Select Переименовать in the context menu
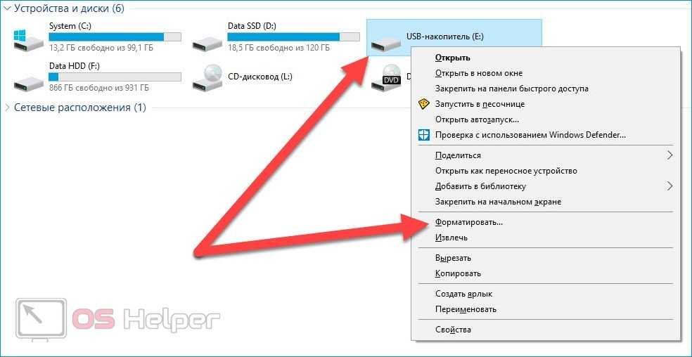Screen dimensions: 692x357 pyautogui.click(x=466, y=309)
